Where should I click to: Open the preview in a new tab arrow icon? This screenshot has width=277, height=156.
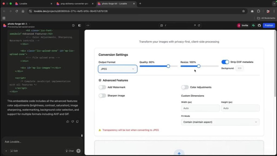(195, 25)
